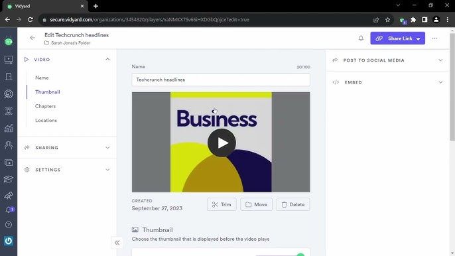455x256 pixels.
Task: Open the three-dot more options menu
Action: coord(434,38)
